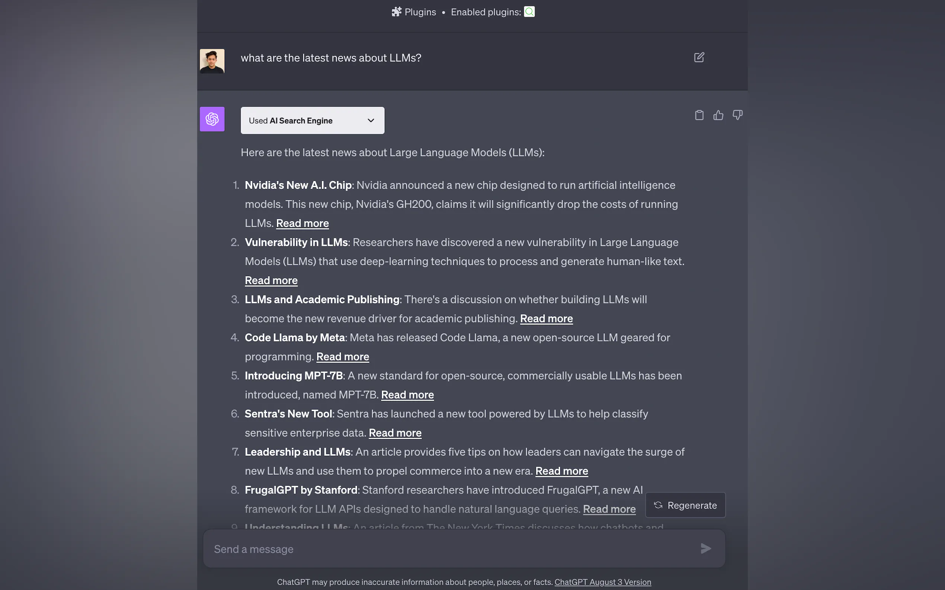
Task: Click the Plugins puzzle piece icon
Action: [397, 12]
